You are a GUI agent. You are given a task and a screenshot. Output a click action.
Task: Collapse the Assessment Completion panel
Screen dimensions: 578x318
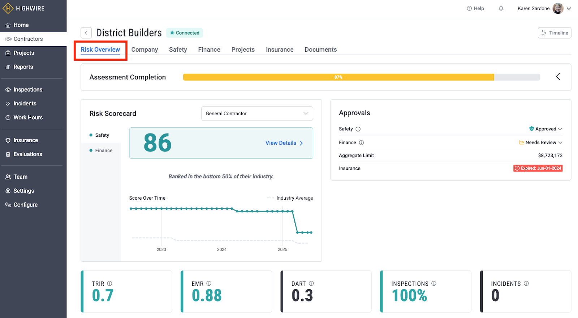pos(558,77)
